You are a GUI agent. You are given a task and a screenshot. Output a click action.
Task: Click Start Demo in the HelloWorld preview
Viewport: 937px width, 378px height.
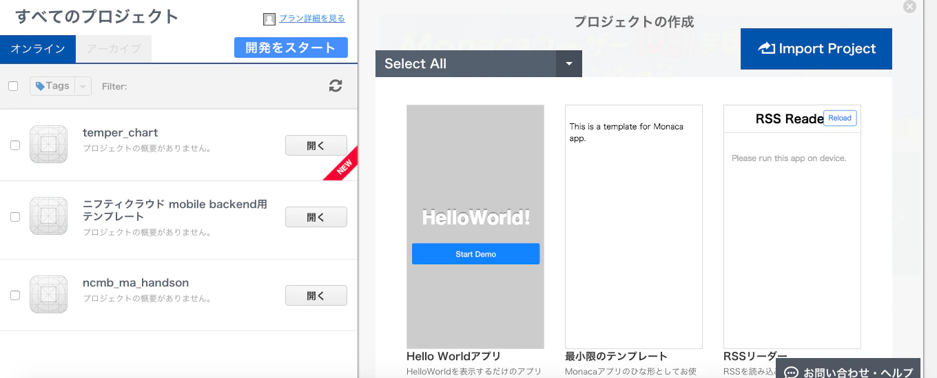point(476,254)
